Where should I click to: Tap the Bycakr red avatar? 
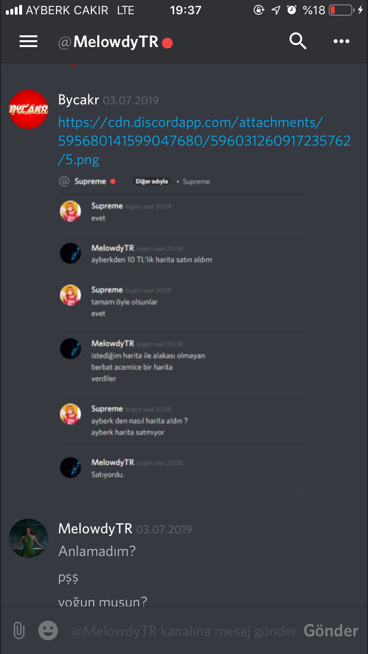point(28,109)
